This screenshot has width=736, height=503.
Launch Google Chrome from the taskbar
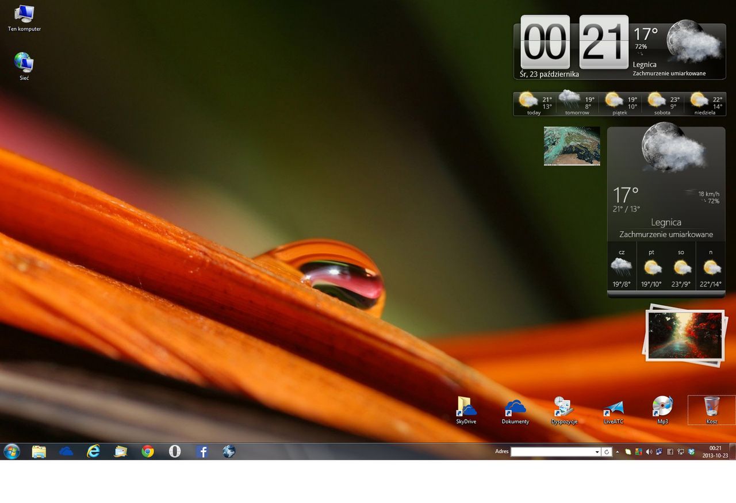[148, 451]
